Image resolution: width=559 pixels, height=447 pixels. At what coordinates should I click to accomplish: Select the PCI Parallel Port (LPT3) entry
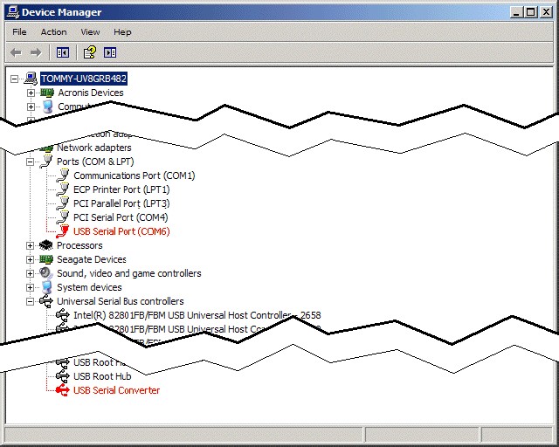click(121, 203)
